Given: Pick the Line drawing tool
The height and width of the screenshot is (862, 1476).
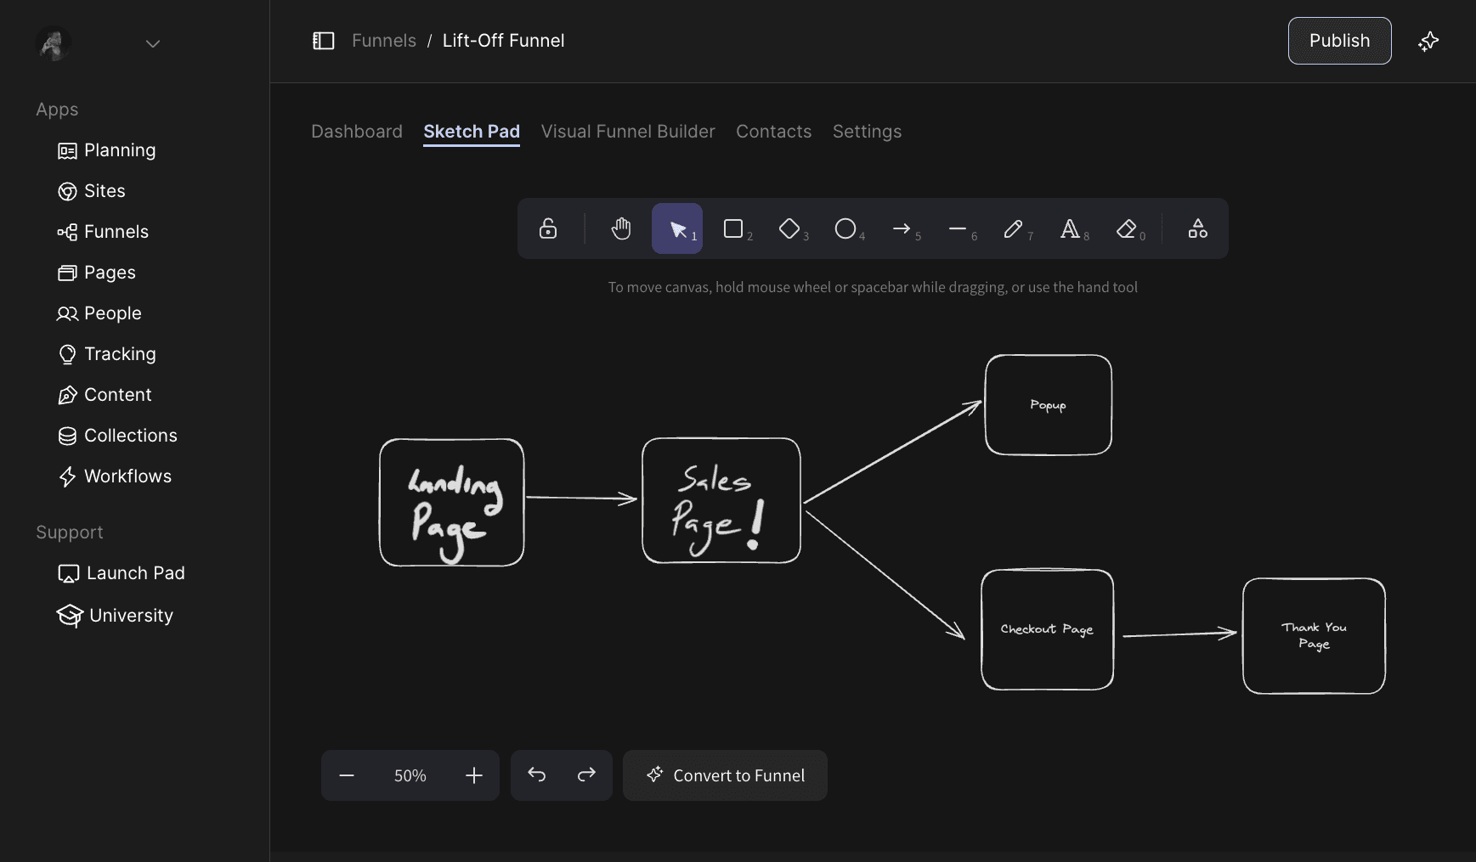Looking at the screenshot, I should pos(958,228).
